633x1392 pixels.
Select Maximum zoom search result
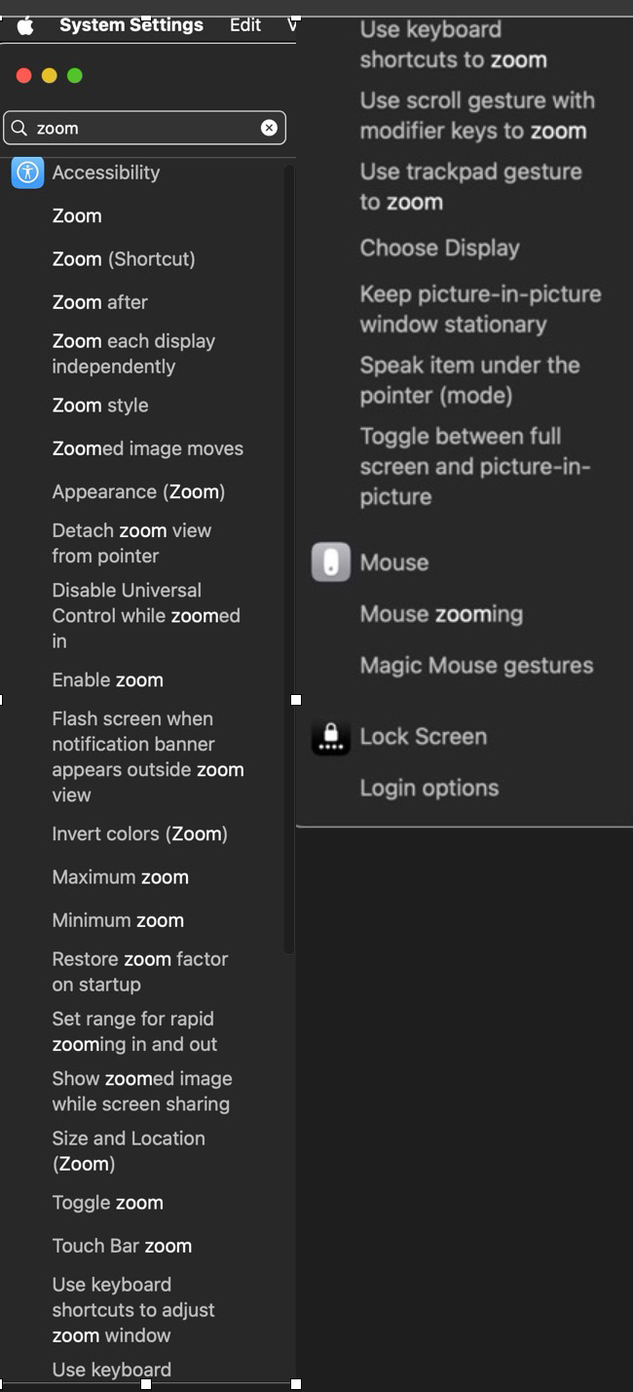(120, 877)
